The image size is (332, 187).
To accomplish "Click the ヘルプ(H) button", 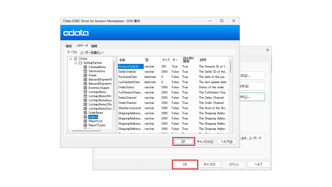I will pyautogui.click(x=227, y=142).
